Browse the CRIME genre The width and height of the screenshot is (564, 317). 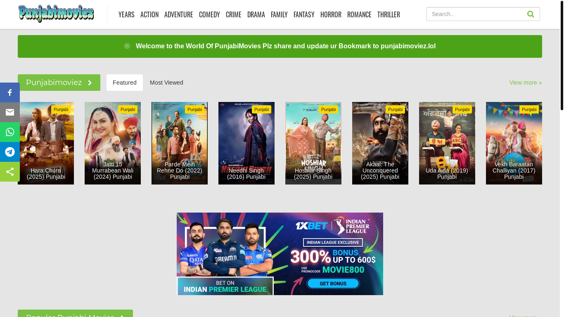234,14
